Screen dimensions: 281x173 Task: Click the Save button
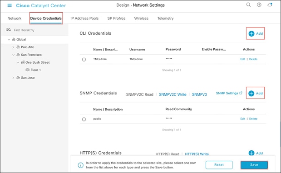point(254,165)
